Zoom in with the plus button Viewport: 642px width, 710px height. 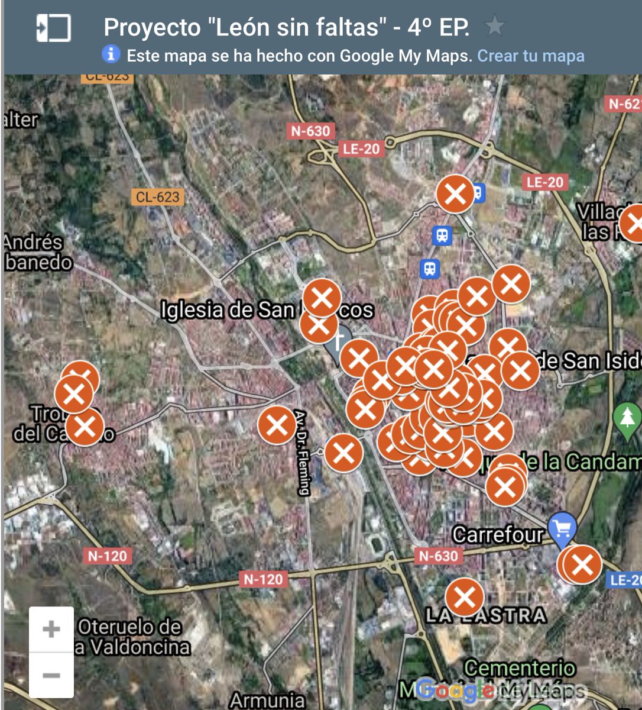tap(51, 629)
